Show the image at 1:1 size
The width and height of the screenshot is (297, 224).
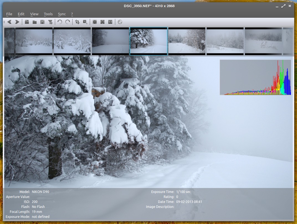(x=110, y=22)
